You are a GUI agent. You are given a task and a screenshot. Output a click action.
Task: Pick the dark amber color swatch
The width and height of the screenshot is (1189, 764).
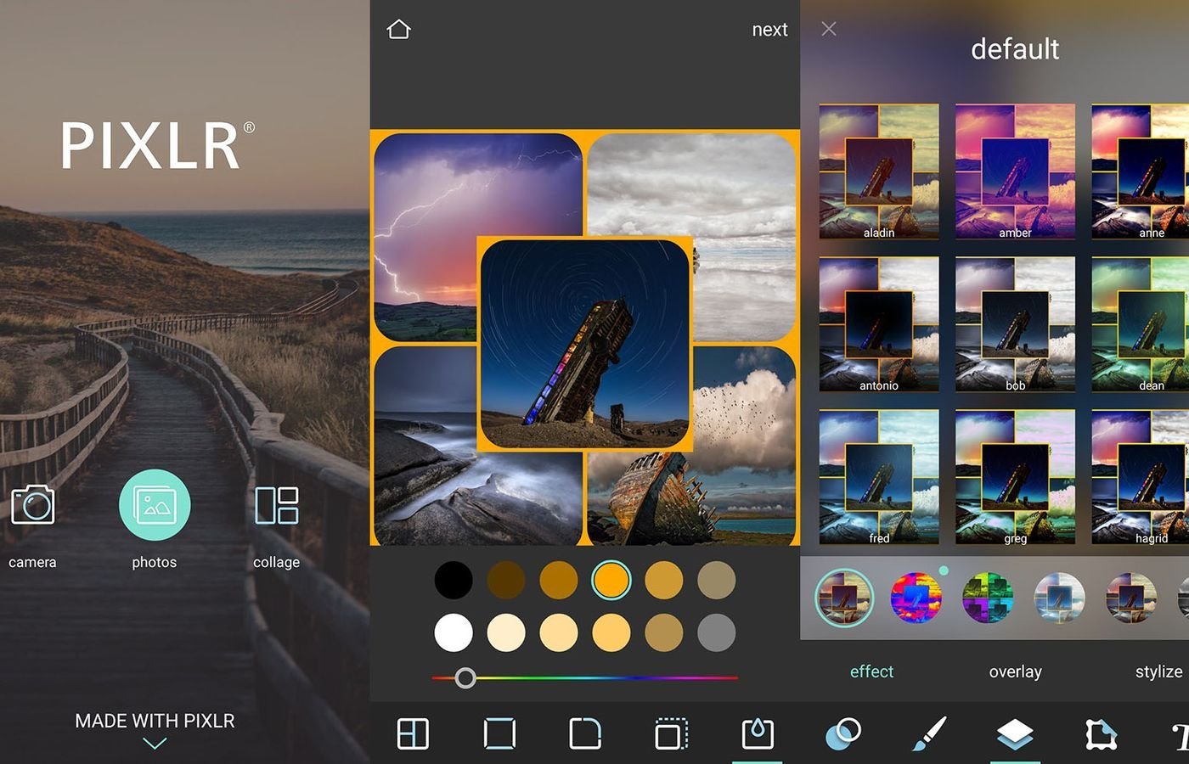pos(559,581)
